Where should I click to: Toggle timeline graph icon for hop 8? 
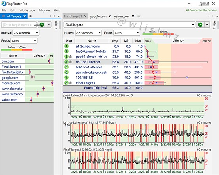coord(71,83)
